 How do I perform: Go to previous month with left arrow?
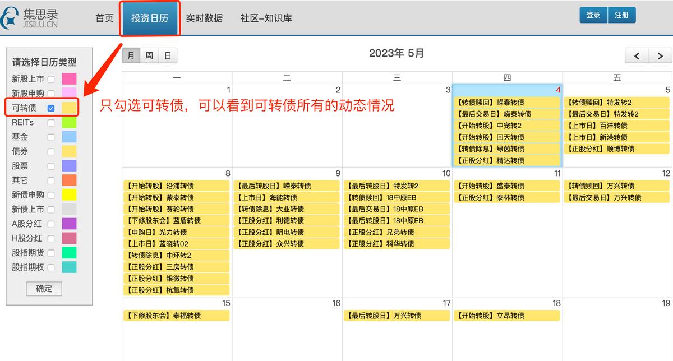point(637,56)
